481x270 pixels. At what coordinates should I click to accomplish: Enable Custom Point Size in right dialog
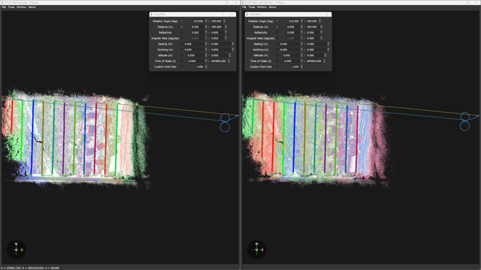click(277, 67)
